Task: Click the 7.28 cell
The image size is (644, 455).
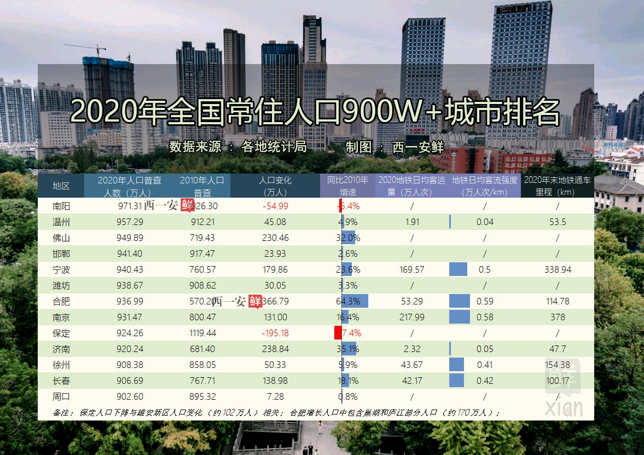Action: click(x=275, y=396)
